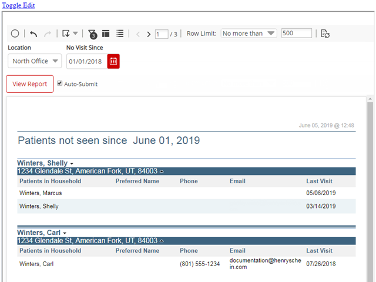Click the Toggle Edit link
The image size is (376, 282).
tap(18, 5)
